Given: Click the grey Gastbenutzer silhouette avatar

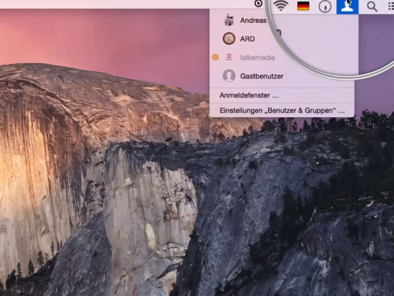Looking at the screenshot, I should click(229, 76).
